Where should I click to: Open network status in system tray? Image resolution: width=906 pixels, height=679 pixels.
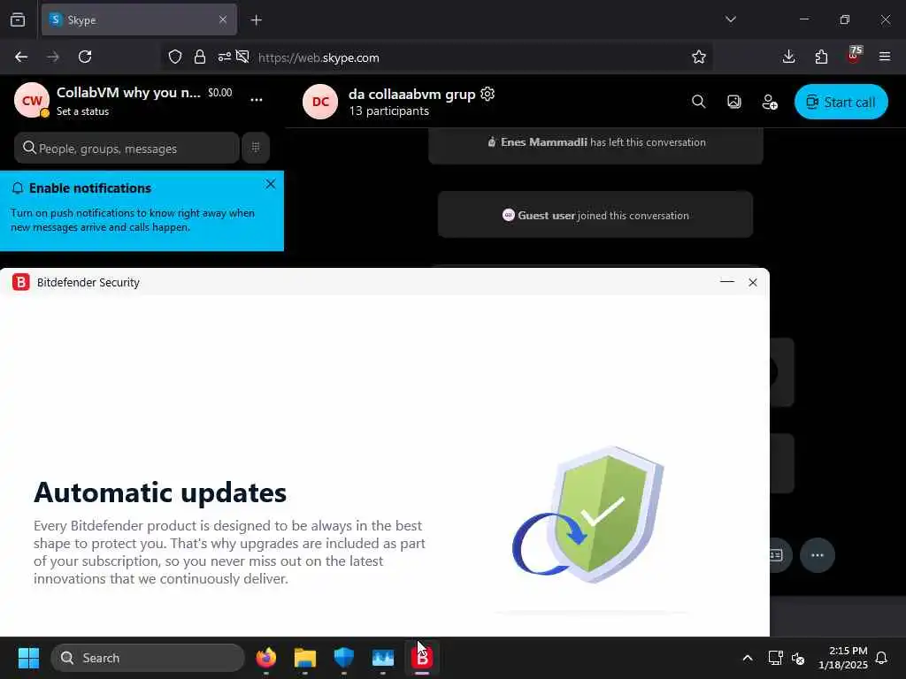(x=775, y=658)
